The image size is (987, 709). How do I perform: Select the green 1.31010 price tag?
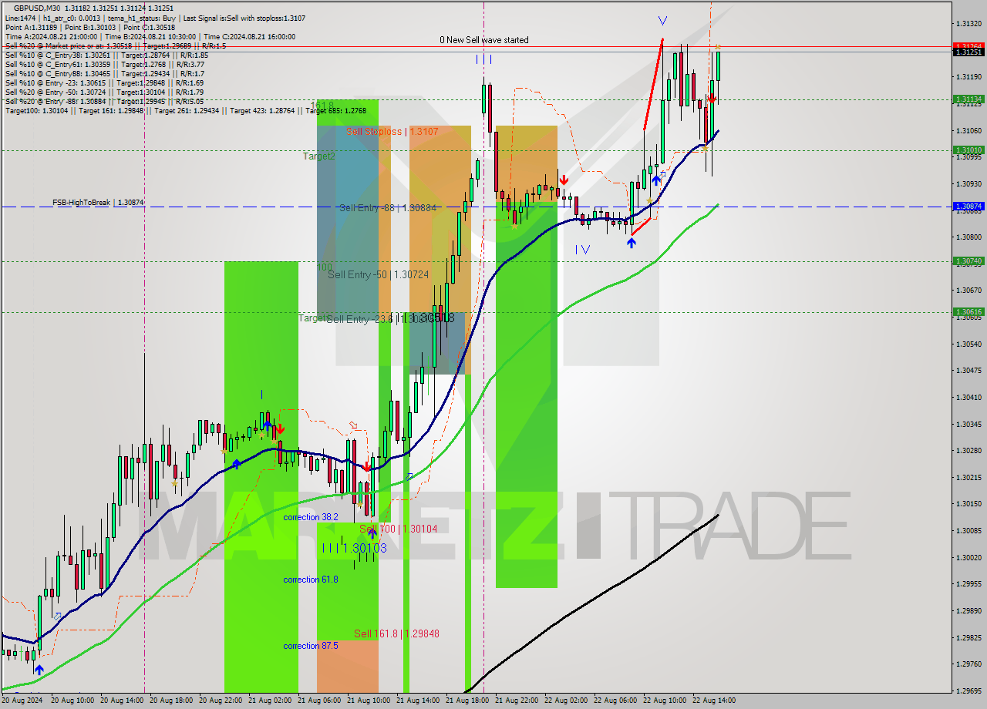tap(968, 150)
